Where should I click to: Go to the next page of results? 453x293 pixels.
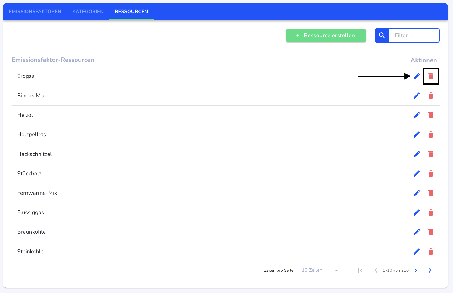(416, 270)
